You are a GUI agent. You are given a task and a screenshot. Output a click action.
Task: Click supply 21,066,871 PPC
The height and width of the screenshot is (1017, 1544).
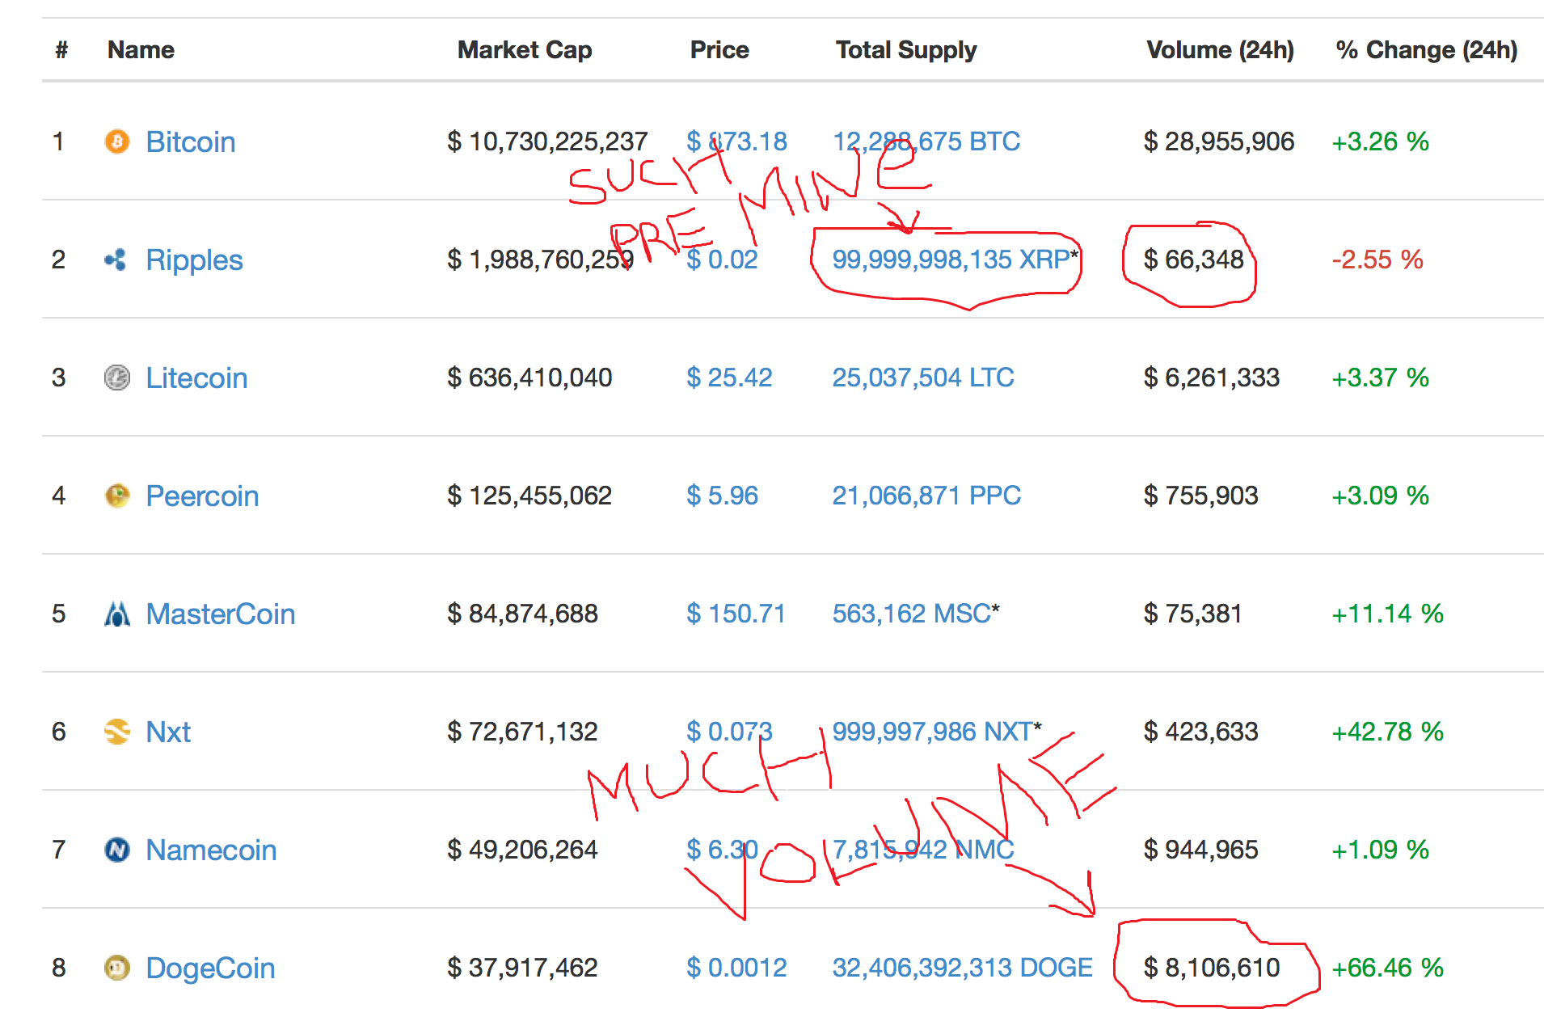click(926, 496)
